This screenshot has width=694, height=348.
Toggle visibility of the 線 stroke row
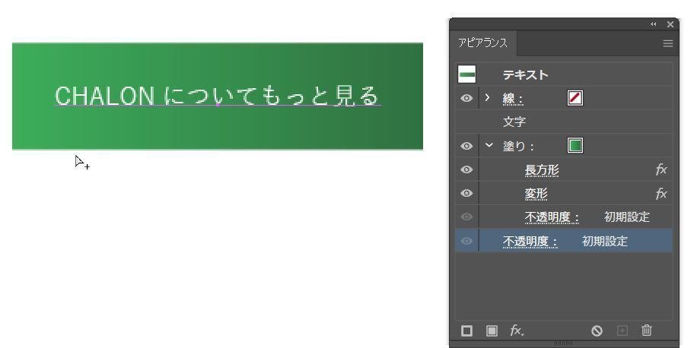tap(466, 98)
